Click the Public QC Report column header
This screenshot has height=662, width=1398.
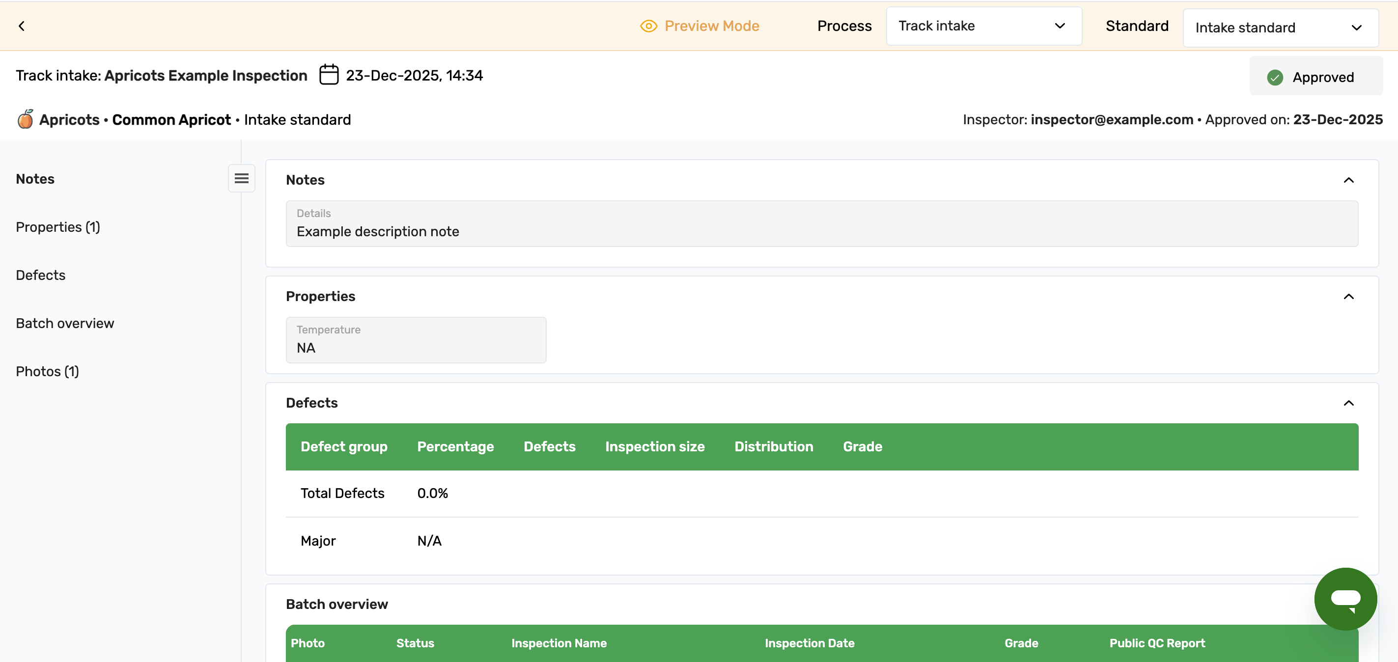(1156, 643)
